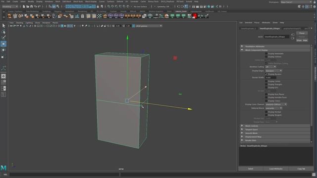Click the Maya logo icon
The height and width of the screenshot is (178, 317).
point(3,168)
